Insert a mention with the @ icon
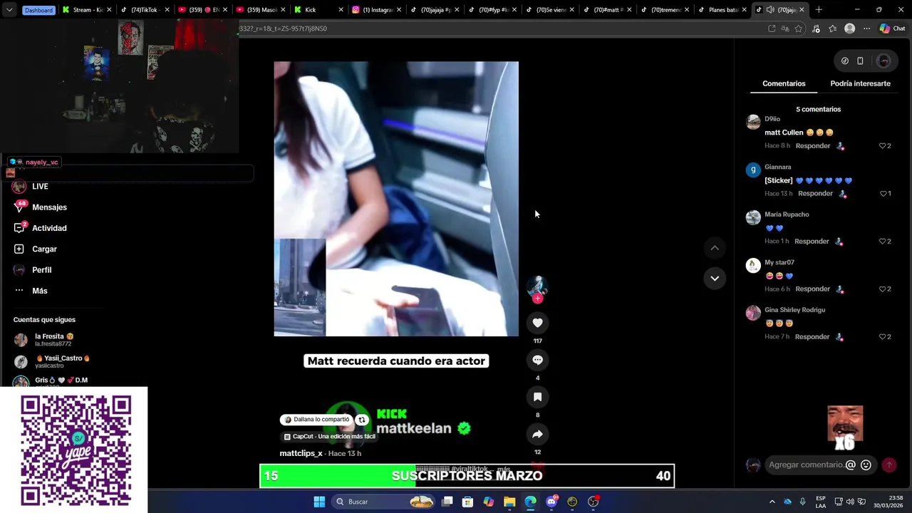912x513 pixels. click(x=850, y=465)
